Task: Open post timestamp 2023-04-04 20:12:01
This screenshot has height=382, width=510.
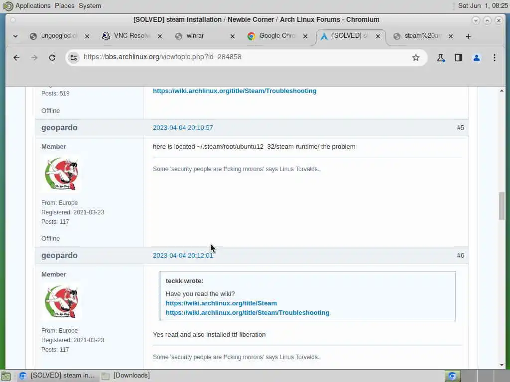Action: pos(183,256)
